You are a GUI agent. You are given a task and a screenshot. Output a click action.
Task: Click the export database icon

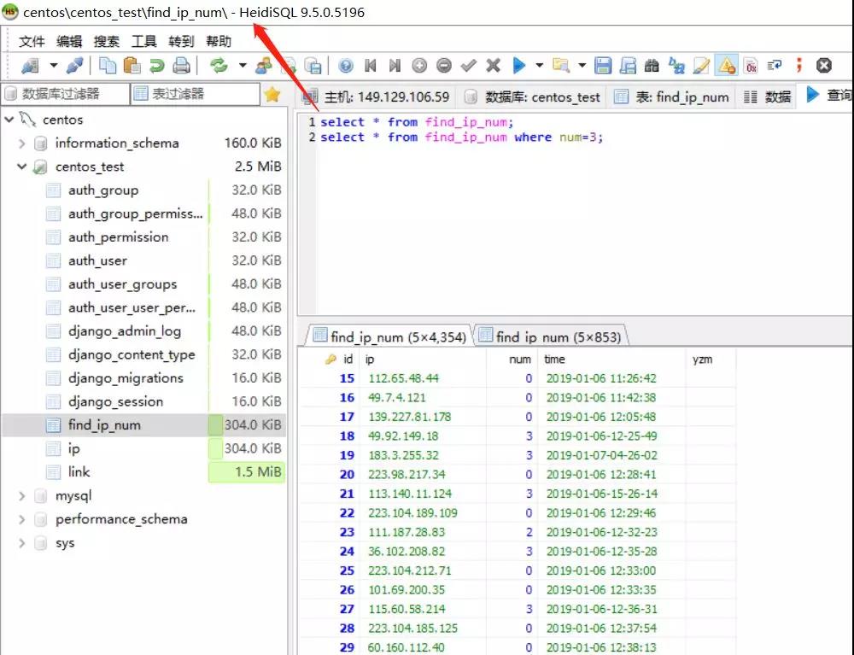coord(313,66)
